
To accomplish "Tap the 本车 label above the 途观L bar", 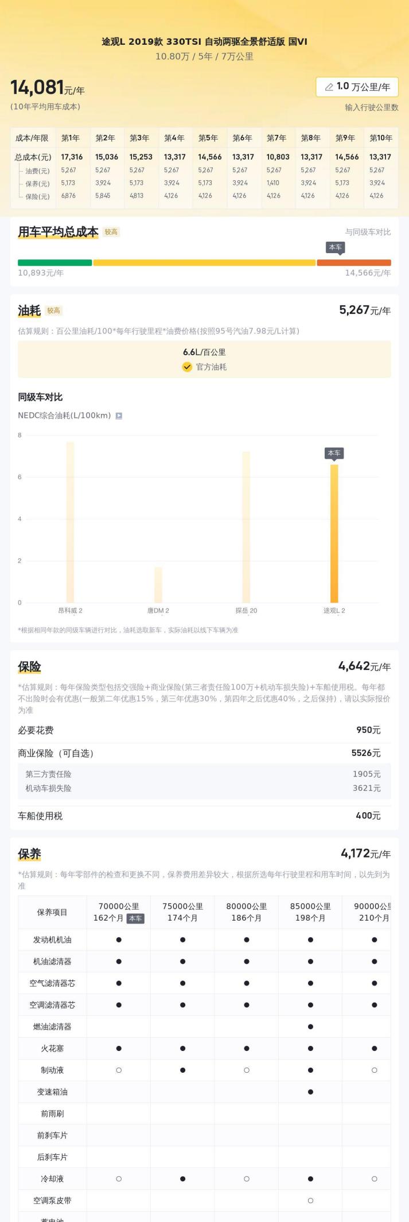I will 334,453.
